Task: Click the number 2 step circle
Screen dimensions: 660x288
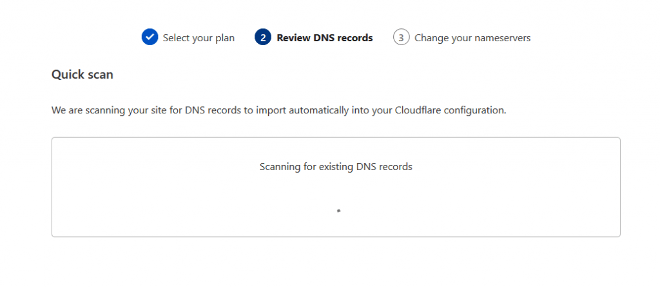Action: (x=262, y=37)
